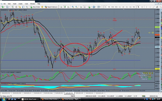
Task: Select the D1 timeframe button
Action: coord(127,7)
